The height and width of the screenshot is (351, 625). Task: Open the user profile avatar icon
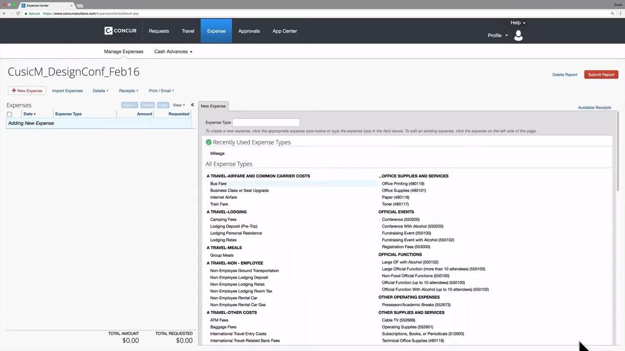pyautogui.click(x=519, y=35)
